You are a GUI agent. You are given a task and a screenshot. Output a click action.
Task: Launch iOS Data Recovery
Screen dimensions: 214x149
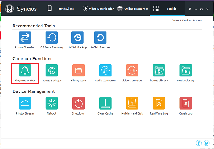point(52,38)
